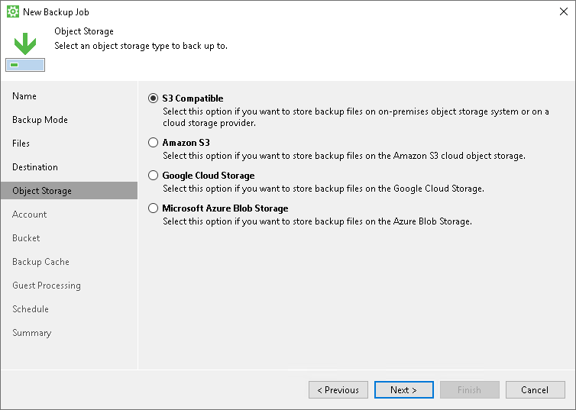This screenshot has width=576, height=410.
Task: Open the Backup Mode step
Action: tap(40, 120)
